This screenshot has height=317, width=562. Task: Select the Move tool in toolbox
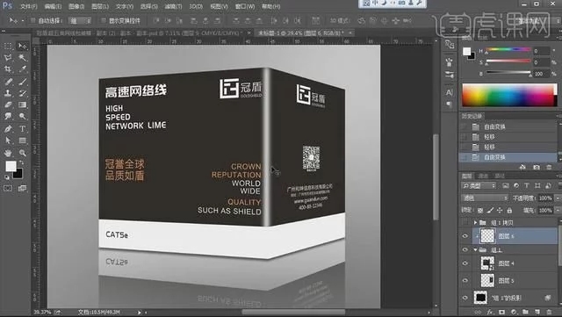(x=22, y=46)
